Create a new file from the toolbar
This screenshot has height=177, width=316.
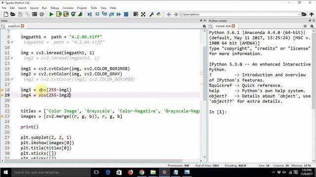click(6, 14)
